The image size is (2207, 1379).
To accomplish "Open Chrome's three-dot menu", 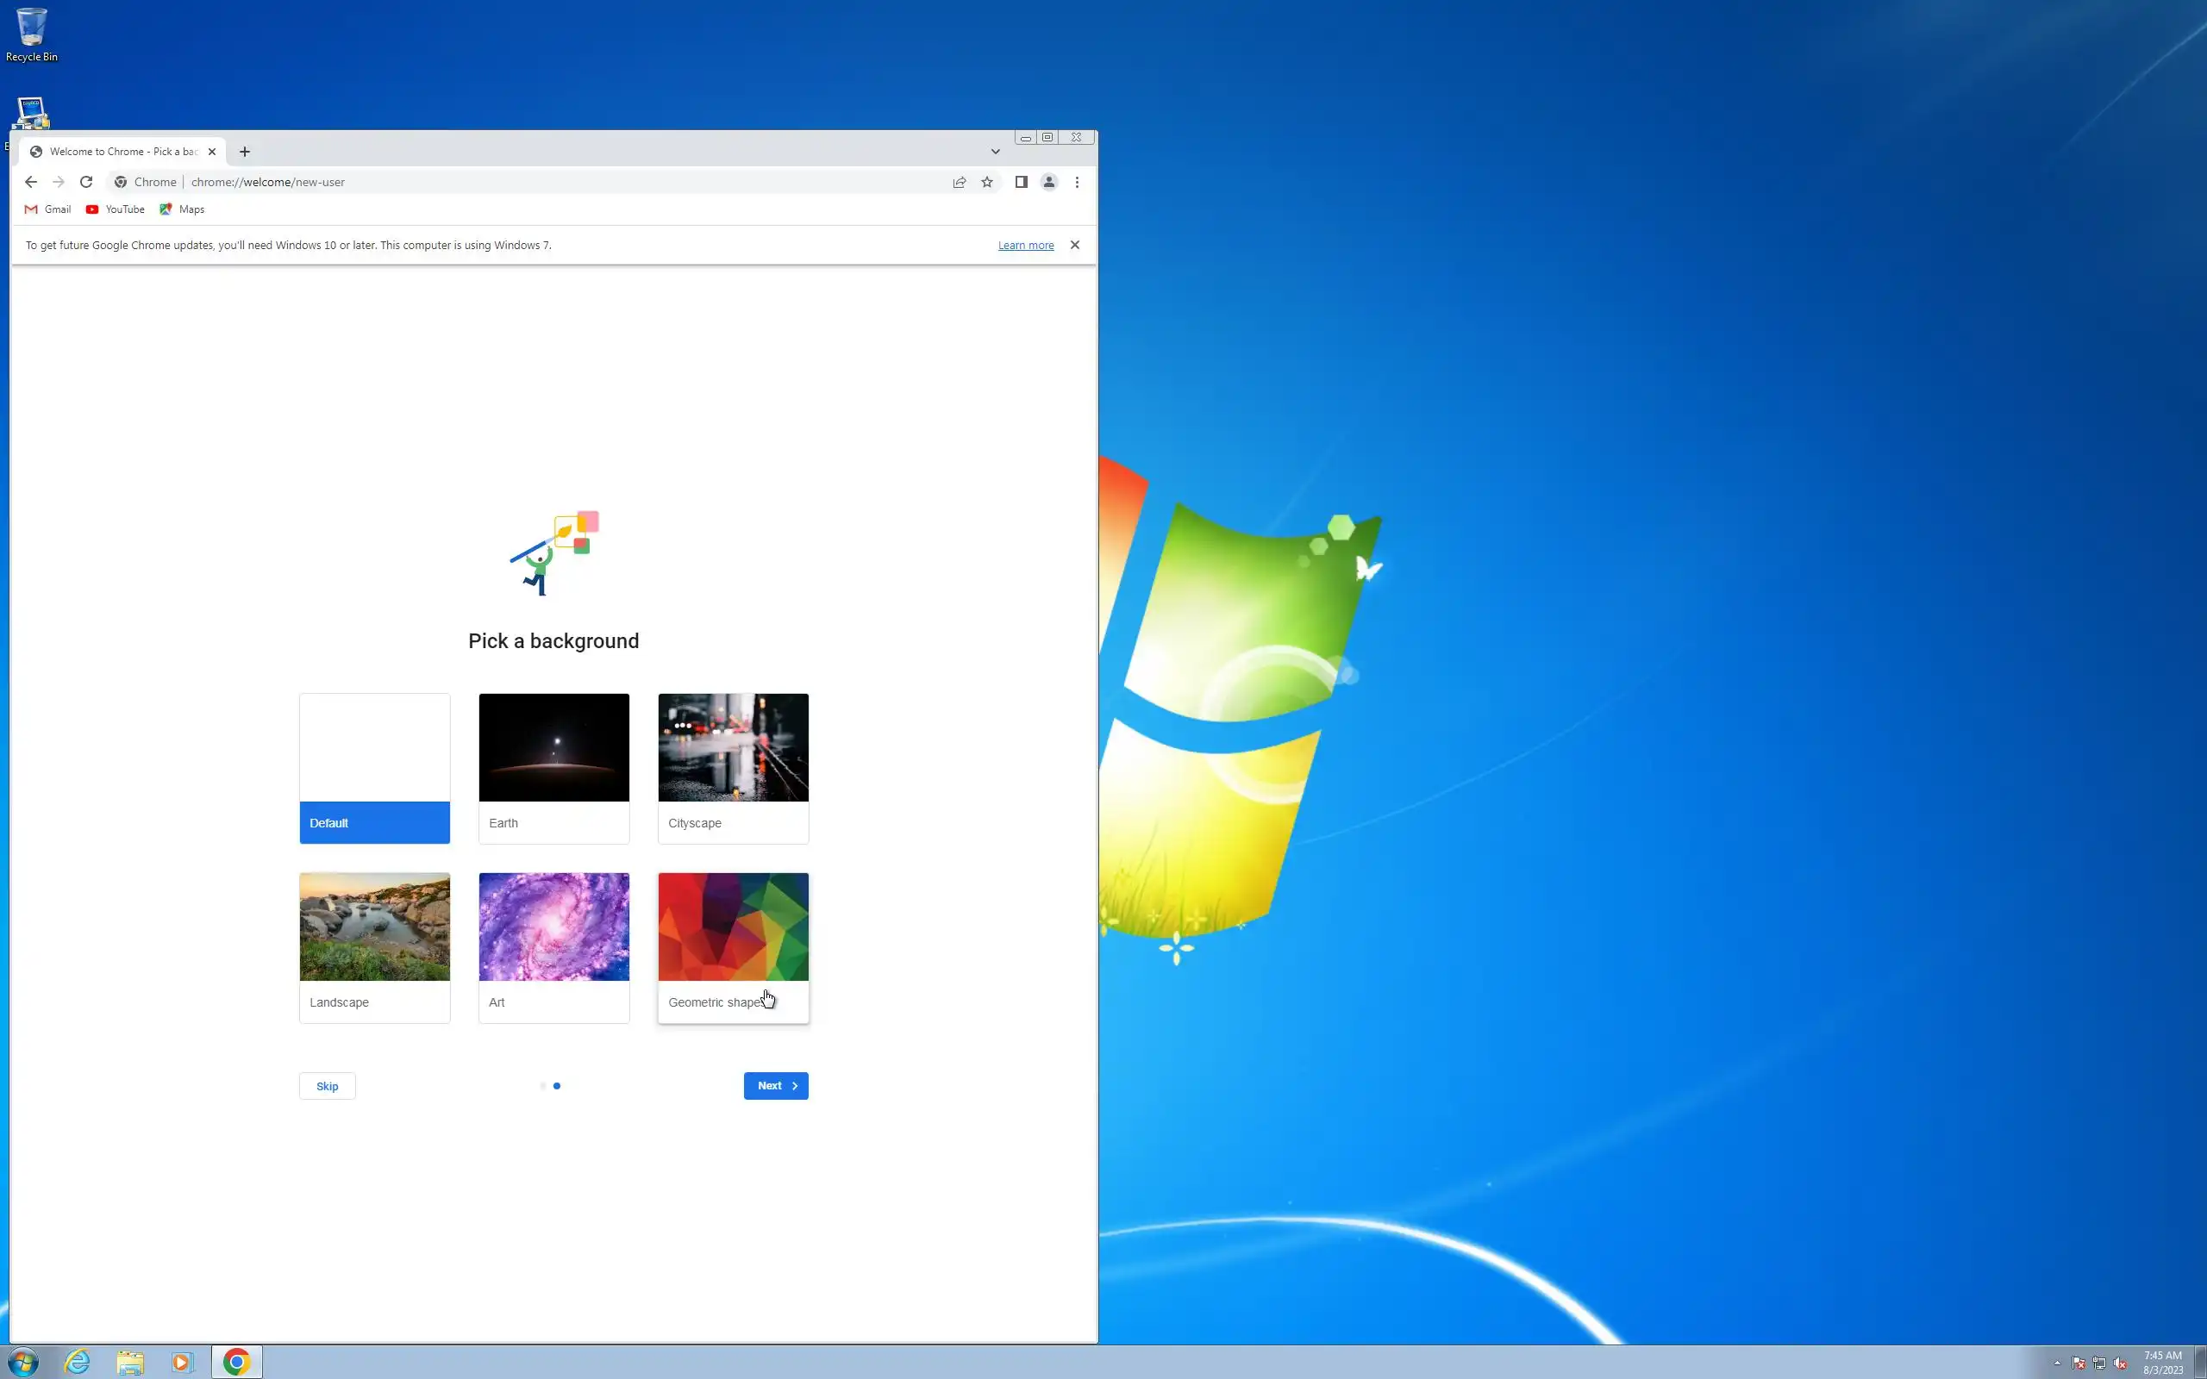I will tap(1077, 183).
